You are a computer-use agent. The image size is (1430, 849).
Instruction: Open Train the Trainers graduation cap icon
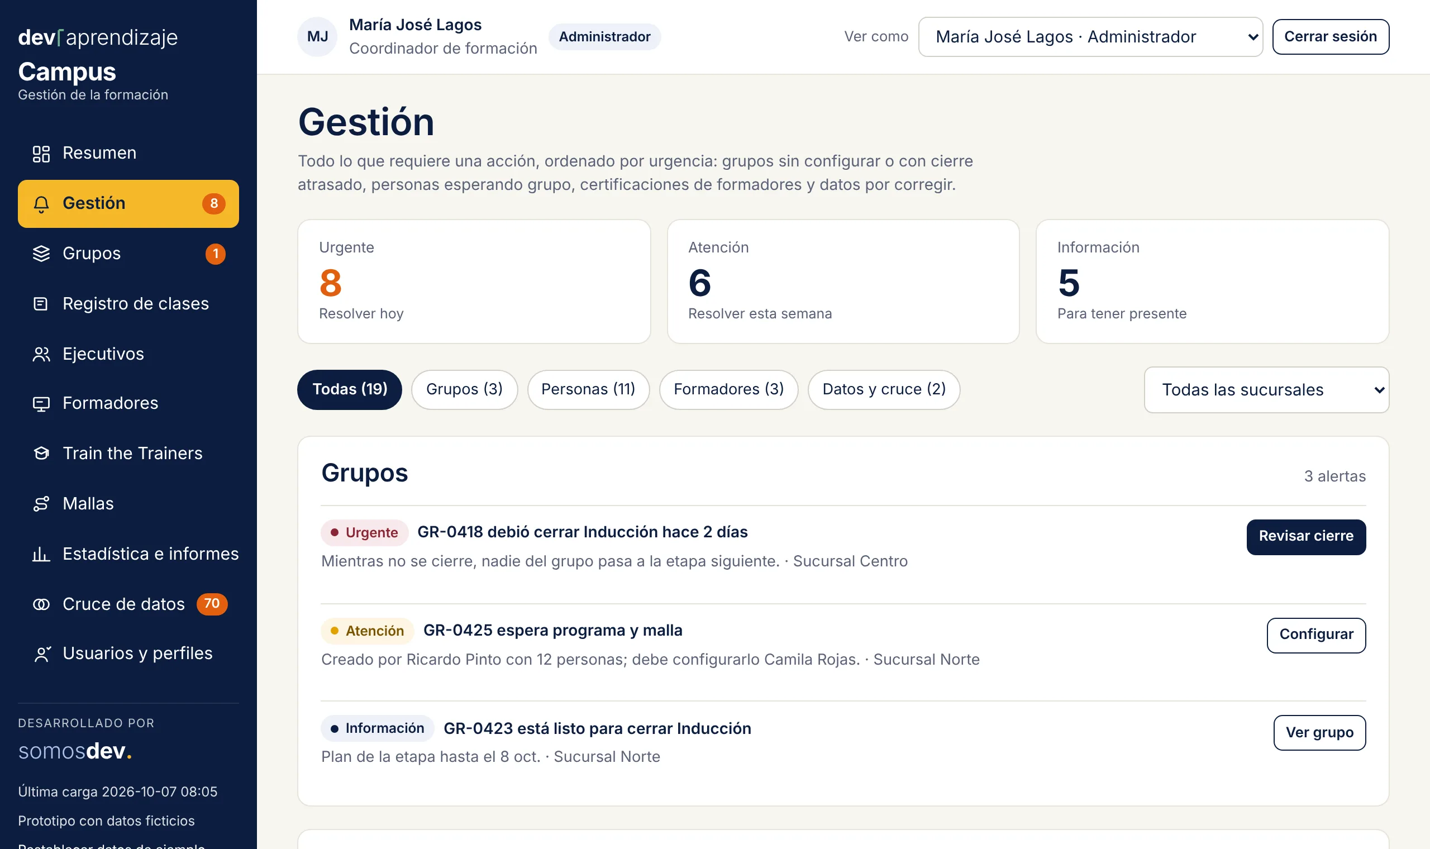[x=41, y=454]
